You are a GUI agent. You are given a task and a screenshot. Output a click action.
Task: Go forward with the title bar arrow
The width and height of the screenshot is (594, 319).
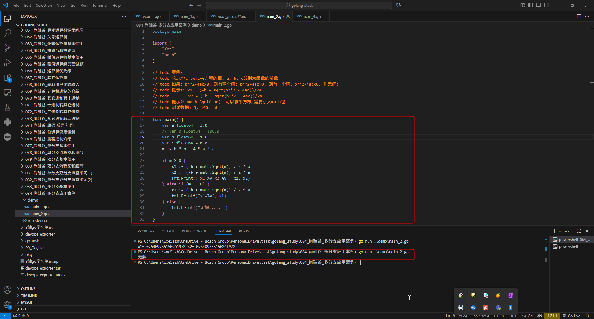pyautogui.click(x=200, y=5)
